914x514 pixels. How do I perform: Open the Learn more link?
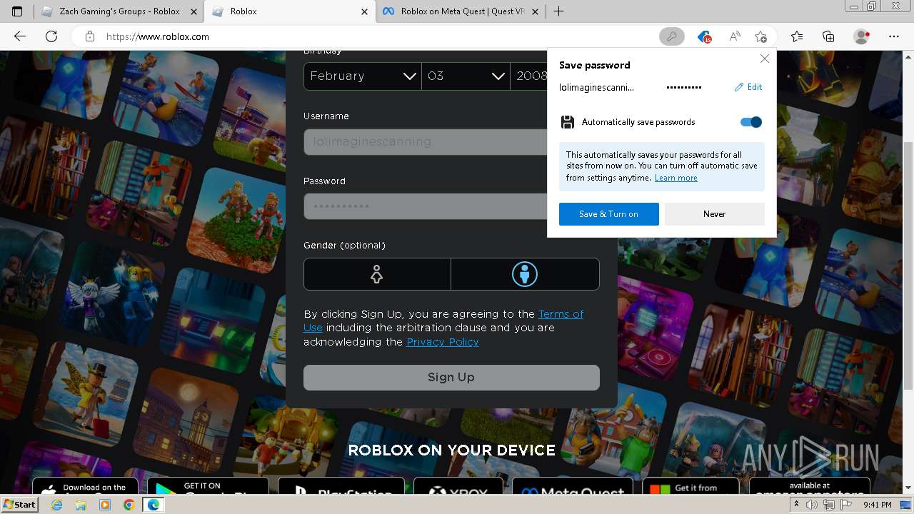tap(676, 178)
